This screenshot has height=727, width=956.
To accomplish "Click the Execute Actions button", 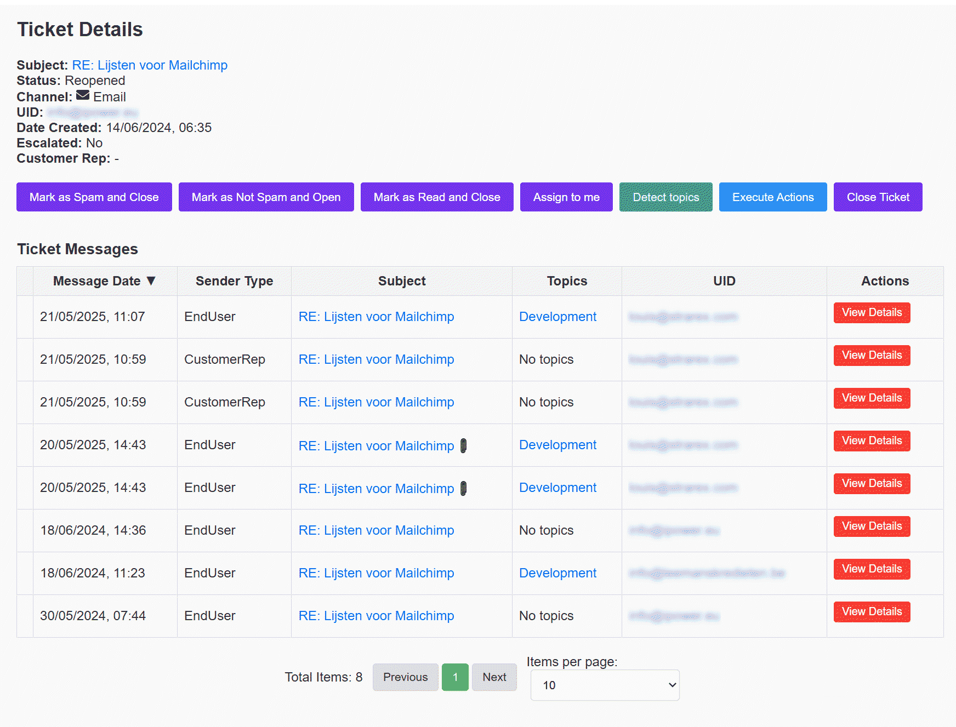I will pyautogui.click(x=773, y=197).
